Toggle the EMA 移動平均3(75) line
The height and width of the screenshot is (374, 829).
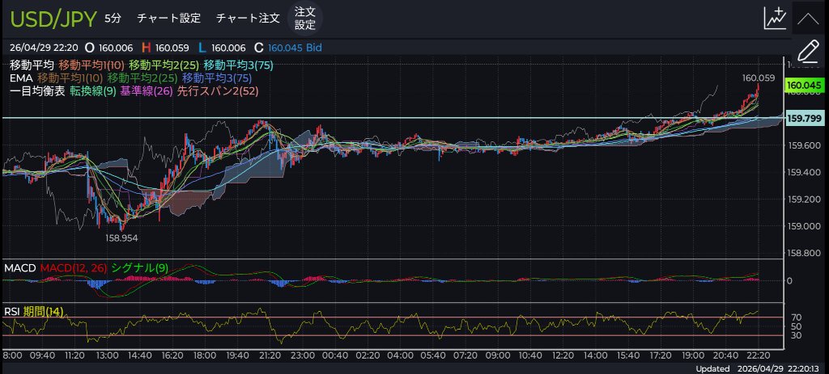217,78
